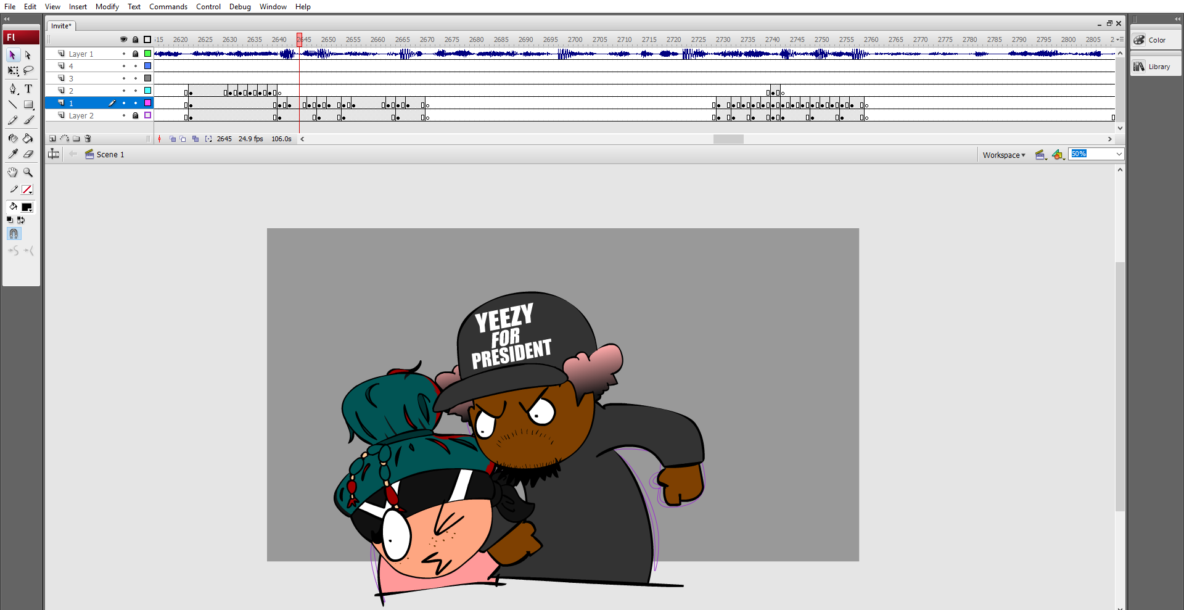Click the Center Frame button
1184x610 pixels.
tap(159, 139)
